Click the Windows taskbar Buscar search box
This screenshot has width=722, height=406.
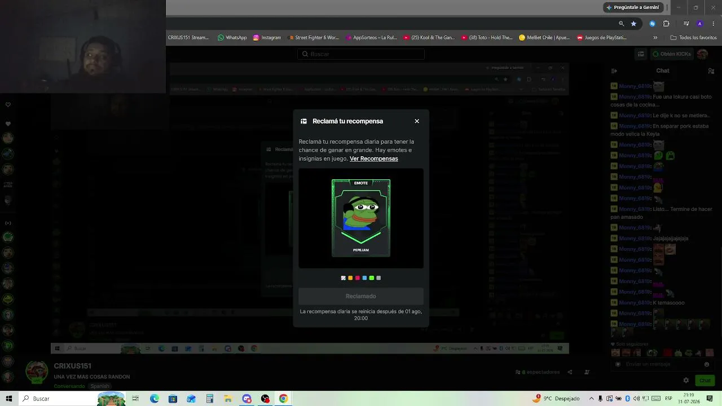pos(73,399)
